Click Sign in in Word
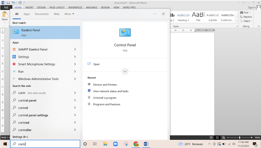Screen dimensions: 261x148 tap(252, 7)
